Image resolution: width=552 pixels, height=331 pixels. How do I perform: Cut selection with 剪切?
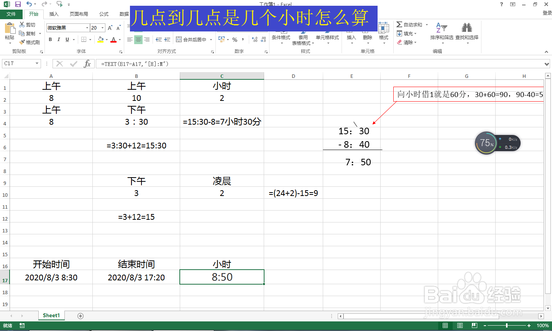(27, 25)
